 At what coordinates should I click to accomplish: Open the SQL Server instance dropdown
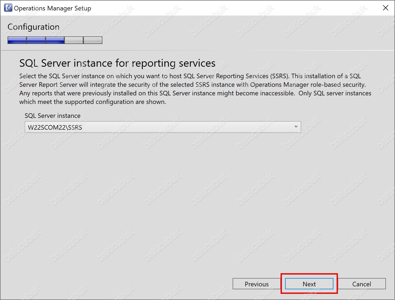pos(163,127)
